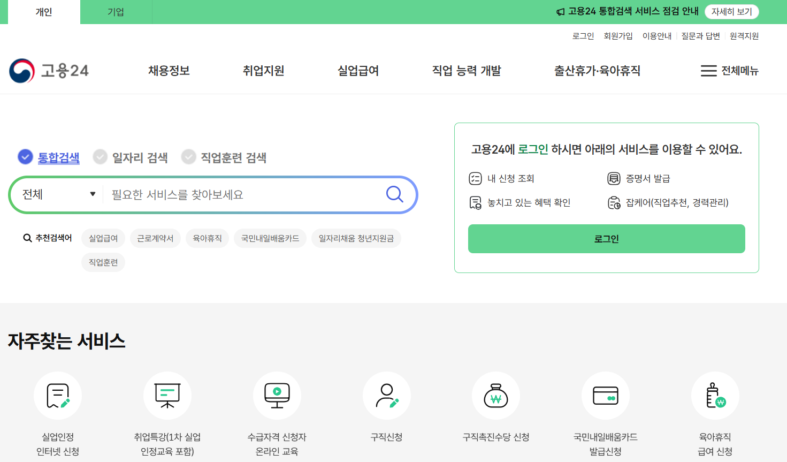Click the 증명서 발급 certificate icon
The image size is (787, 462).
tap(614, 178)
